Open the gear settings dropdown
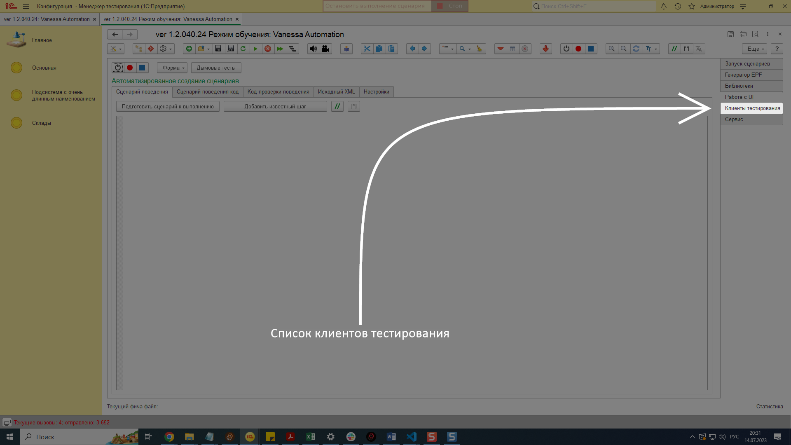 (165, 49)
